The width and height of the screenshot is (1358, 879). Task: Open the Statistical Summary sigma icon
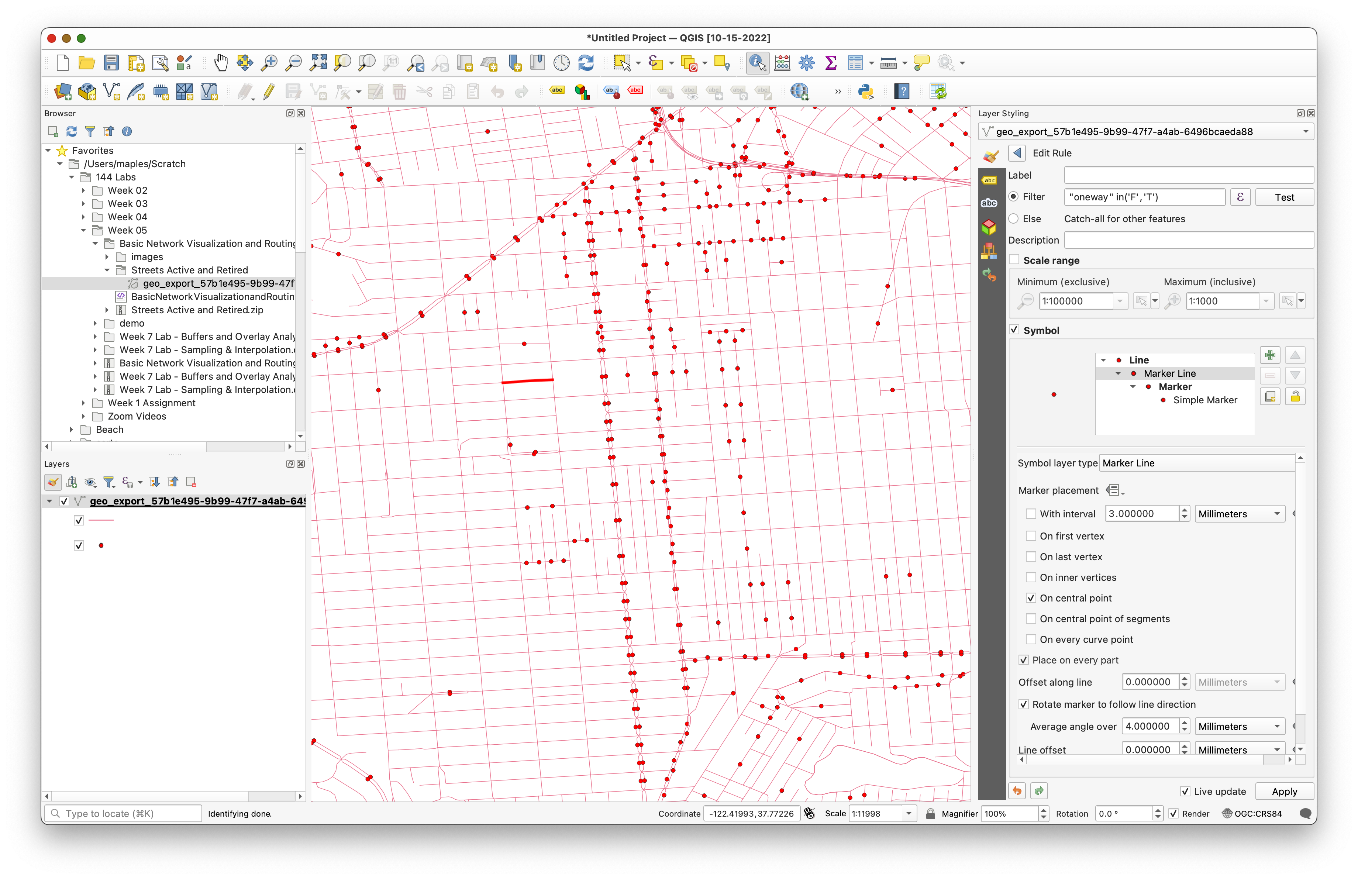tap(831, 63)
